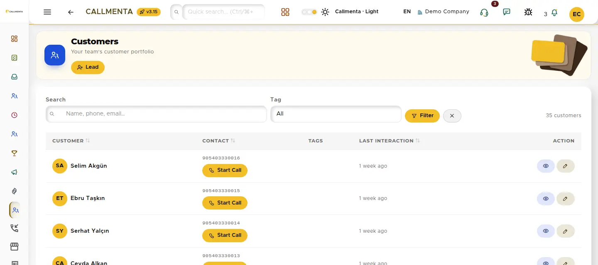Open the EC user avatar menu
This screenshot has width=598, height=265.
pos(576,14)
